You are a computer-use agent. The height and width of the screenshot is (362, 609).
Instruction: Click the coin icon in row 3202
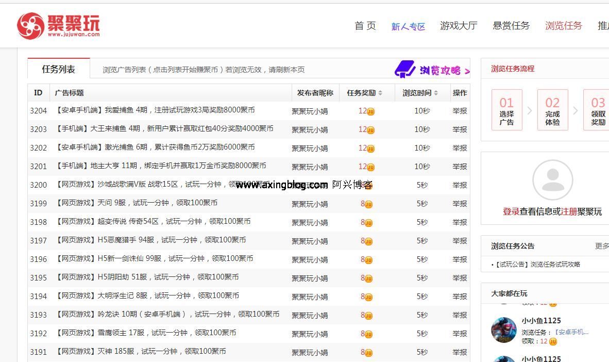pyautogui.click(x=370, y=149)
